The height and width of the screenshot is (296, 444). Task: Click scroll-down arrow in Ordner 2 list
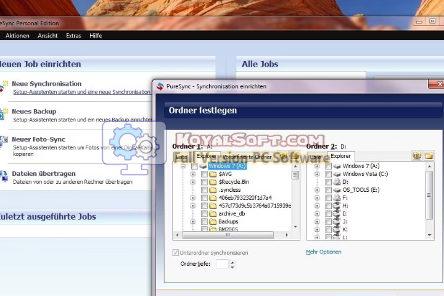(429, 235)
